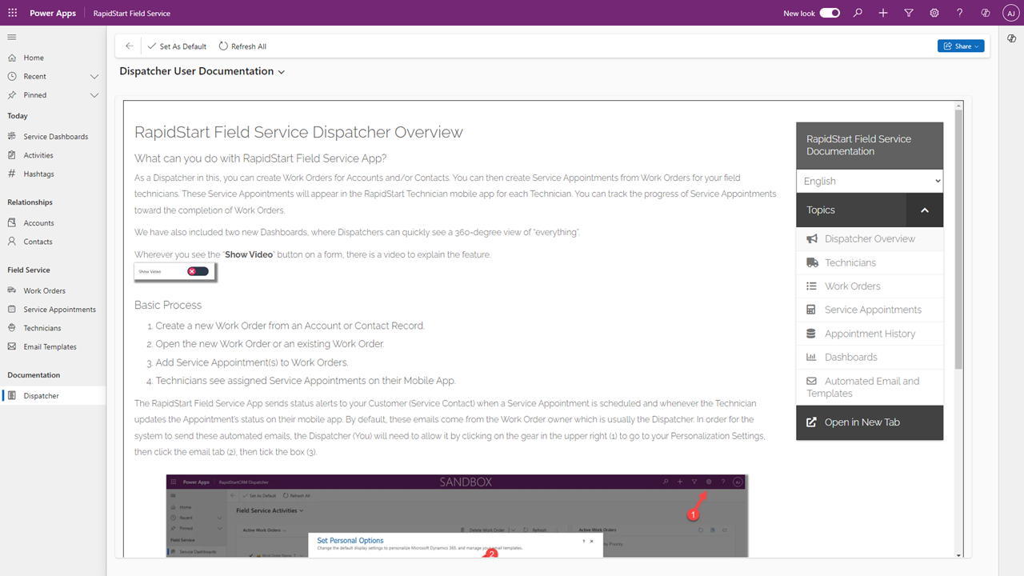
Task: Click the Hashtags icon in sidebar
Action: (x=12, y=174)
